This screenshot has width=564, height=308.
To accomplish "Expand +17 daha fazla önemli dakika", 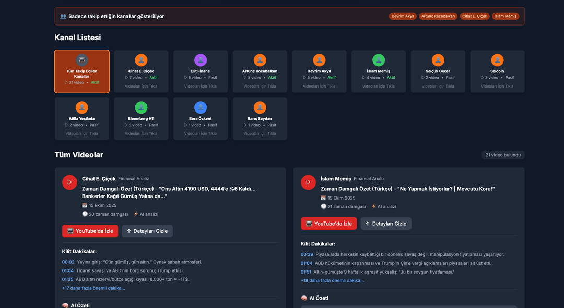I will click(93, 288).
